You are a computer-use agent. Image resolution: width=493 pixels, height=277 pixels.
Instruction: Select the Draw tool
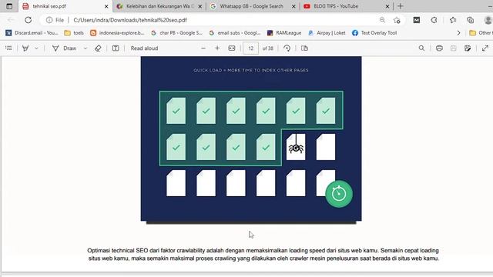point(65,48)
